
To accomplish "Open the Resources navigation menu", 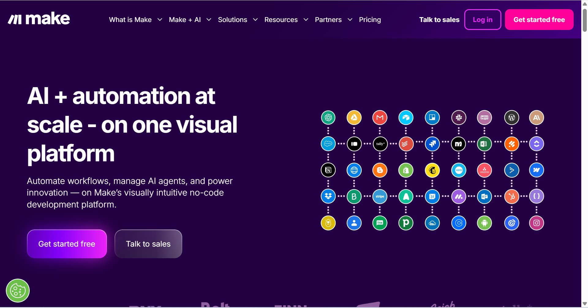I will (286, 20).
